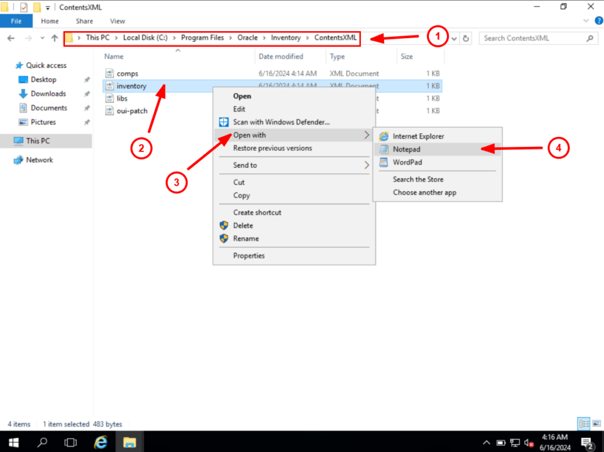
Task: Sort files by the Size column
Action: click(x=406, y=57)
